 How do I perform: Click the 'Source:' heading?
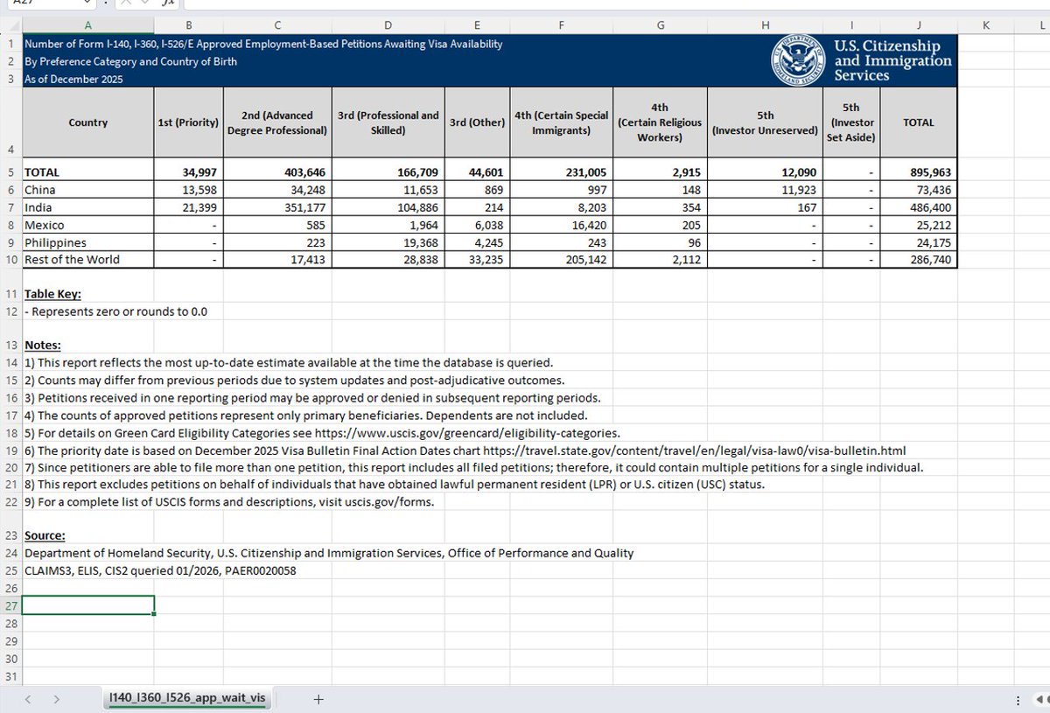(x=45, y=536)
